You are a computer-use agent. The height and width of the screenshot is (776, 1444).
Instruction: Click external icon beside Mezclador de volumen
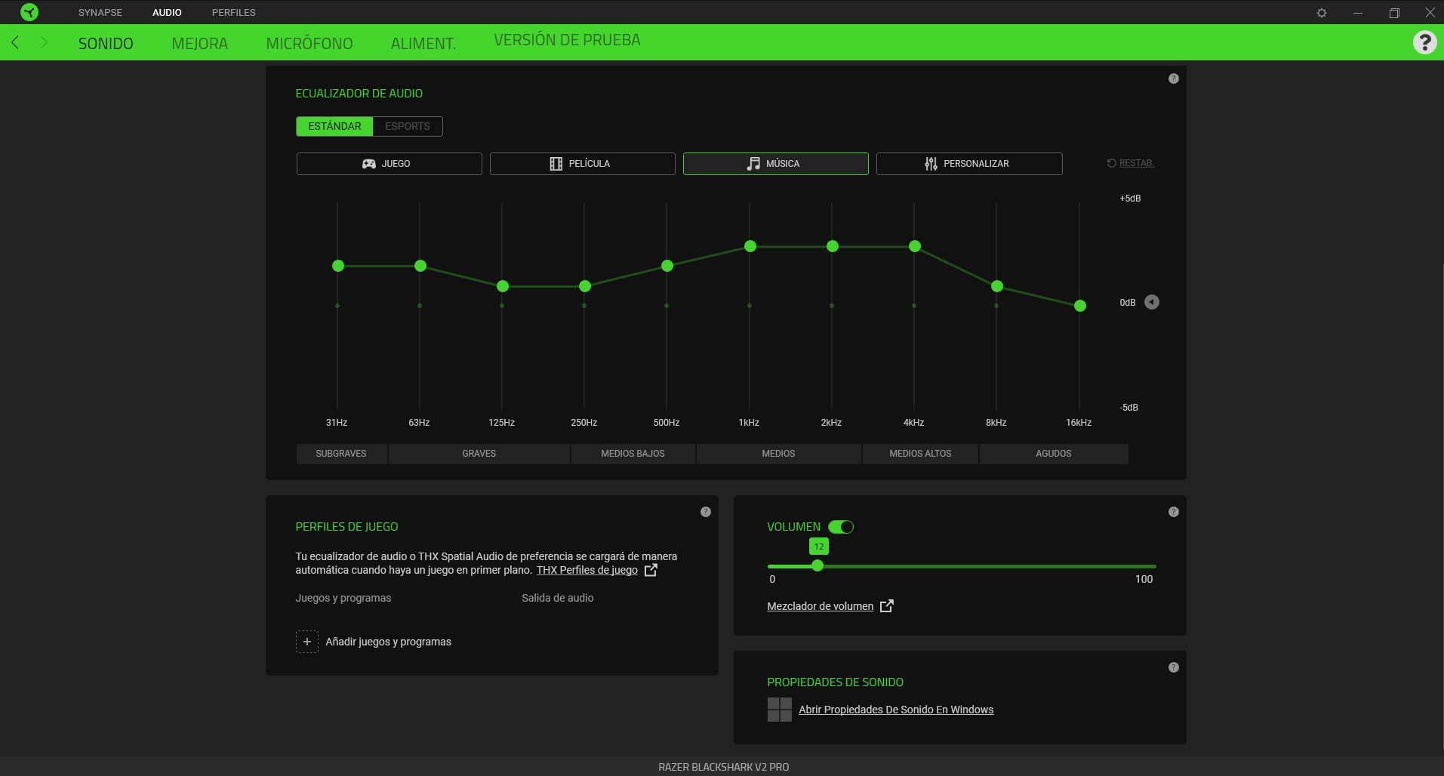(887, 606)
